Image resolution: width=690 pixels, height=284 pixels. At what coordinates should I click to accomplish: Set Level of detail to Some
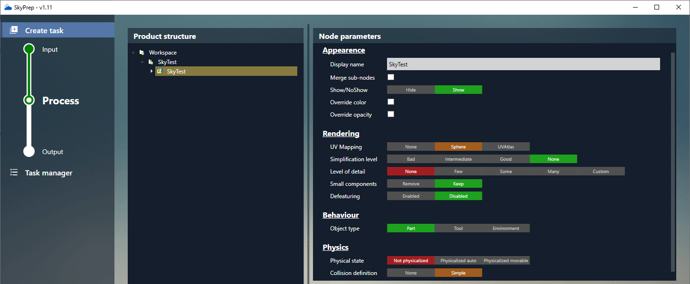(x=506, y=171)
